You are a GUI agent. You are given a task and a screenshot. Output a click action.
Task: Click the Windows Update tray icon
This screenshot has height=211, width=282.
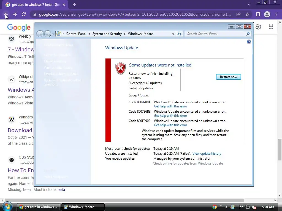(233, 207)
